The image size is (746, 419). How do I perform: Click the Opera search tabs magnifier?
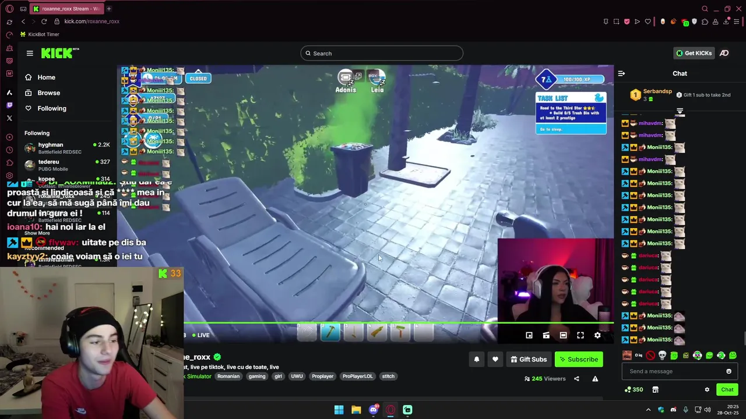[x=705, y=9]
